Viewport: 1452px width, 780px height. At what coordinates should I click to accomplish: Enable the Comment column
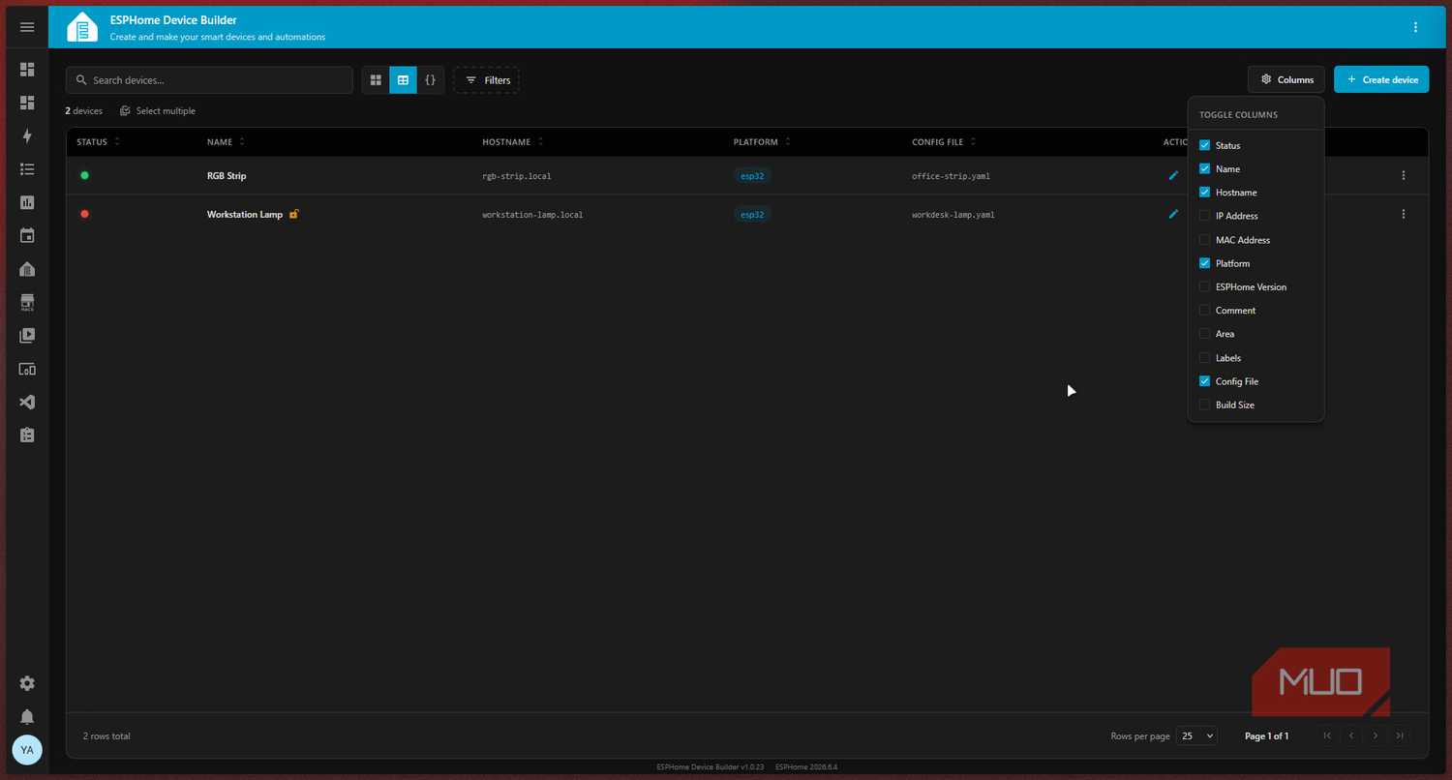point(1205,311)
